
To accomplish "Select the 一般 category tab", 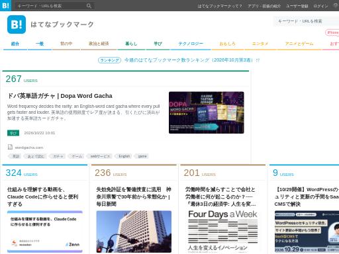I will 40,44.
